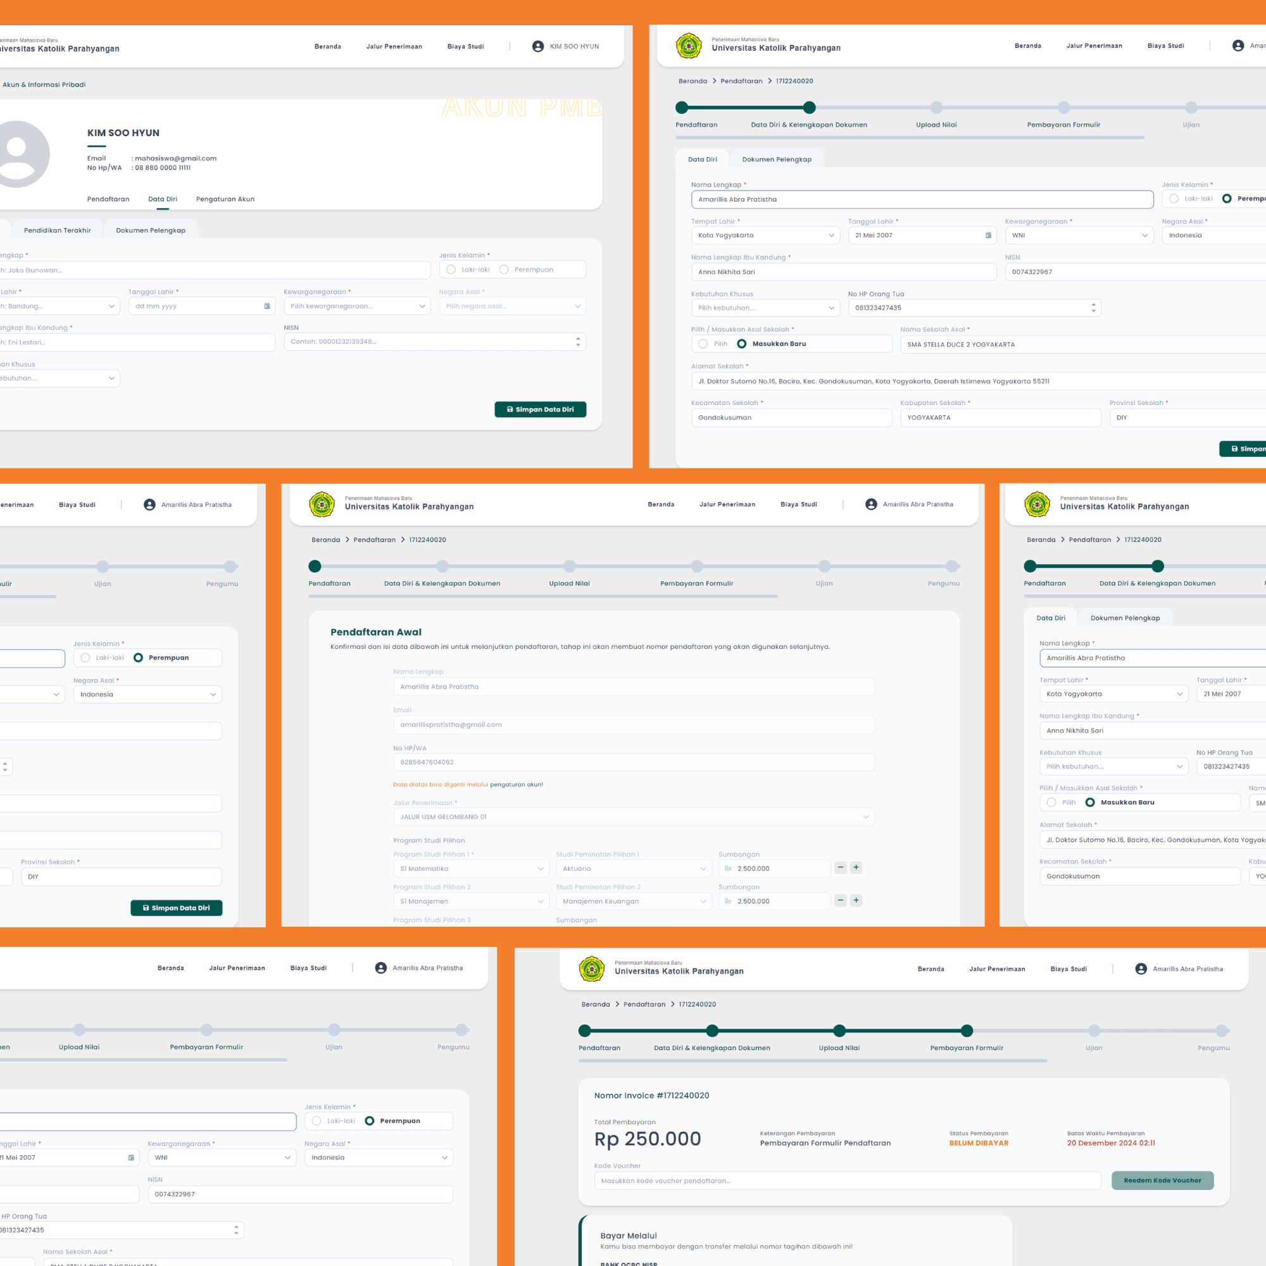Open the calendar icon in the dd mm yyyy field
1266x1266 pixels.
[x=266, y=306]
